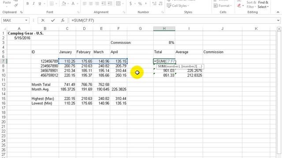Click the Clear eraser icon

click(x=239, y=6)
